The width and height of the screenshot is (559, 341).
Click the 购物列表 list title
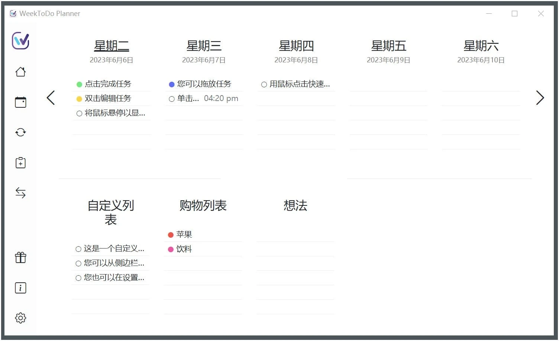(203, 205)
